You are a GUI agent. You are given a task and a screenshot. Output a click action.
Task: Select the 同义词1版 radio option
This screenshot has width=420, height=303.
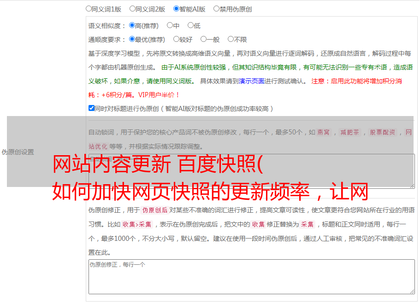pyautogui.click(x=89, y=8)
